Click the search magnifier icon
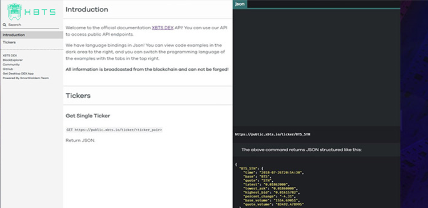This screenshot has width=428, height=208. 5,25
